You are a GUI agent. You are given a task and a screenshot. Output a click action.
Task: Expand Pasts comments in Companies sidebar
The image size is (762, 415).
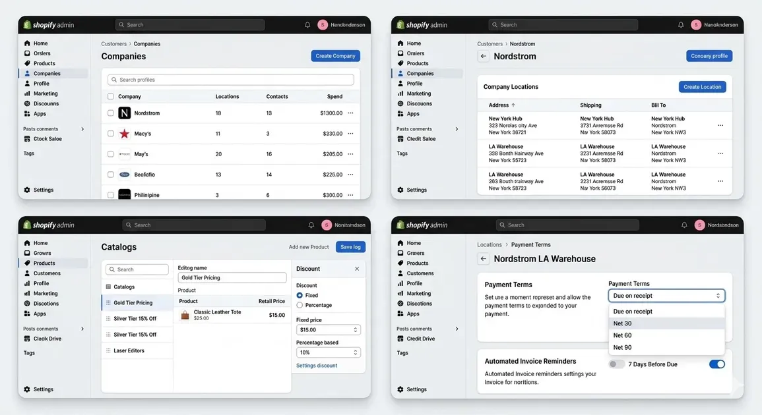click(82, 129)
